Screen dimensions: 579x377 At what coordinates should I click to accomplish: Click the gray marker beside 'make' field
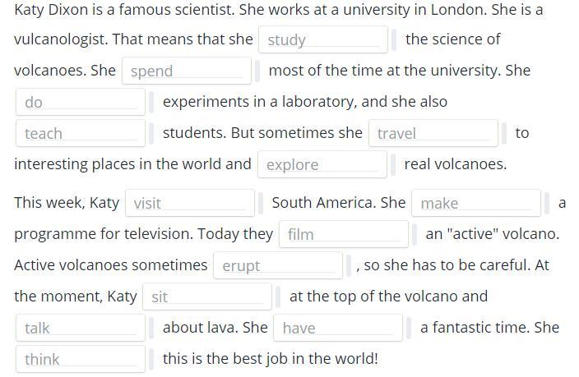point(547,203)
